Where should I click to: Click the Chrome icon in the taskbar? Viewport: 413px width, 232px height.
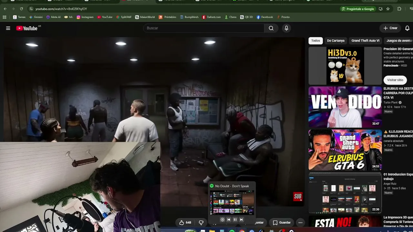click(242, 231)
